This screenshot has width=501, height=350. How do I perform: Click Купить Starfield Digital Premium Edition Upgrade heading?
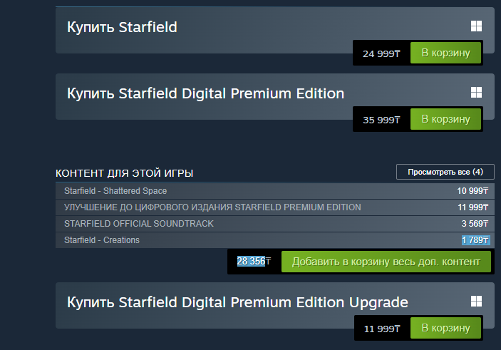click(237, 302)
